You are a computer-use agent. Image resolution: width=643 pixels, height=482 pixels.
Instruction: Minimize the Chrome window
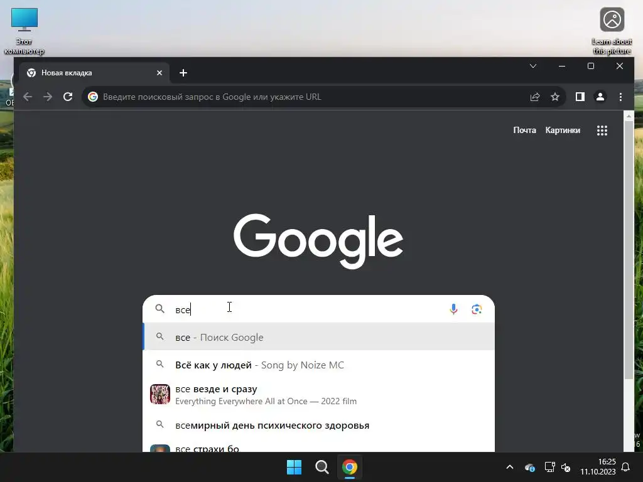(562, 66)
